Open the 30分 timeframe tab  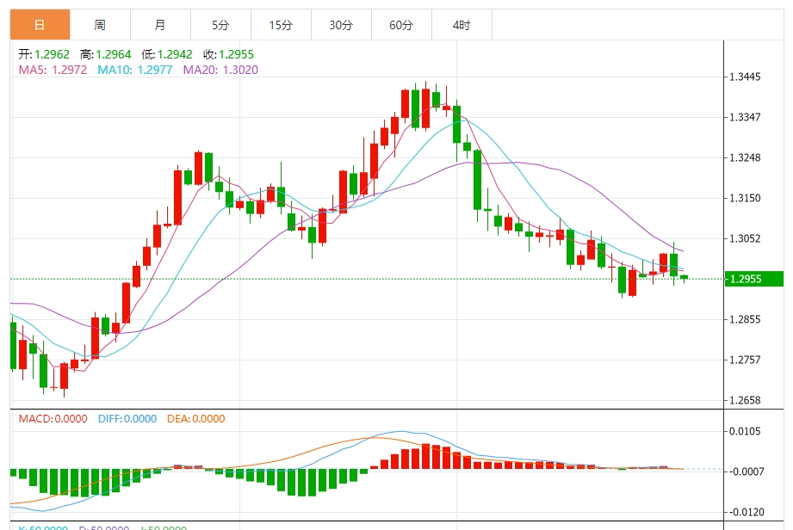tap(341, 24)
